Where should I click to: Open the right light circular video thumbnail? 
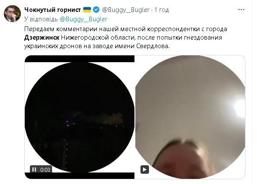[x=190, y=117]
